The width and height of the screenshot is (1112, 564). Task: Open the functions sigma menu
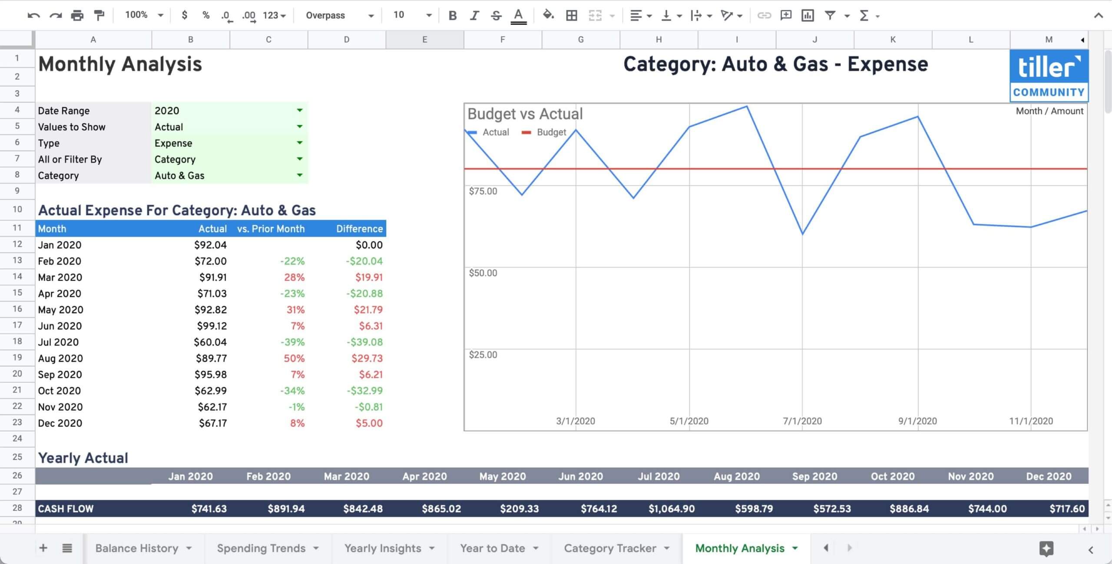(869, 16)
